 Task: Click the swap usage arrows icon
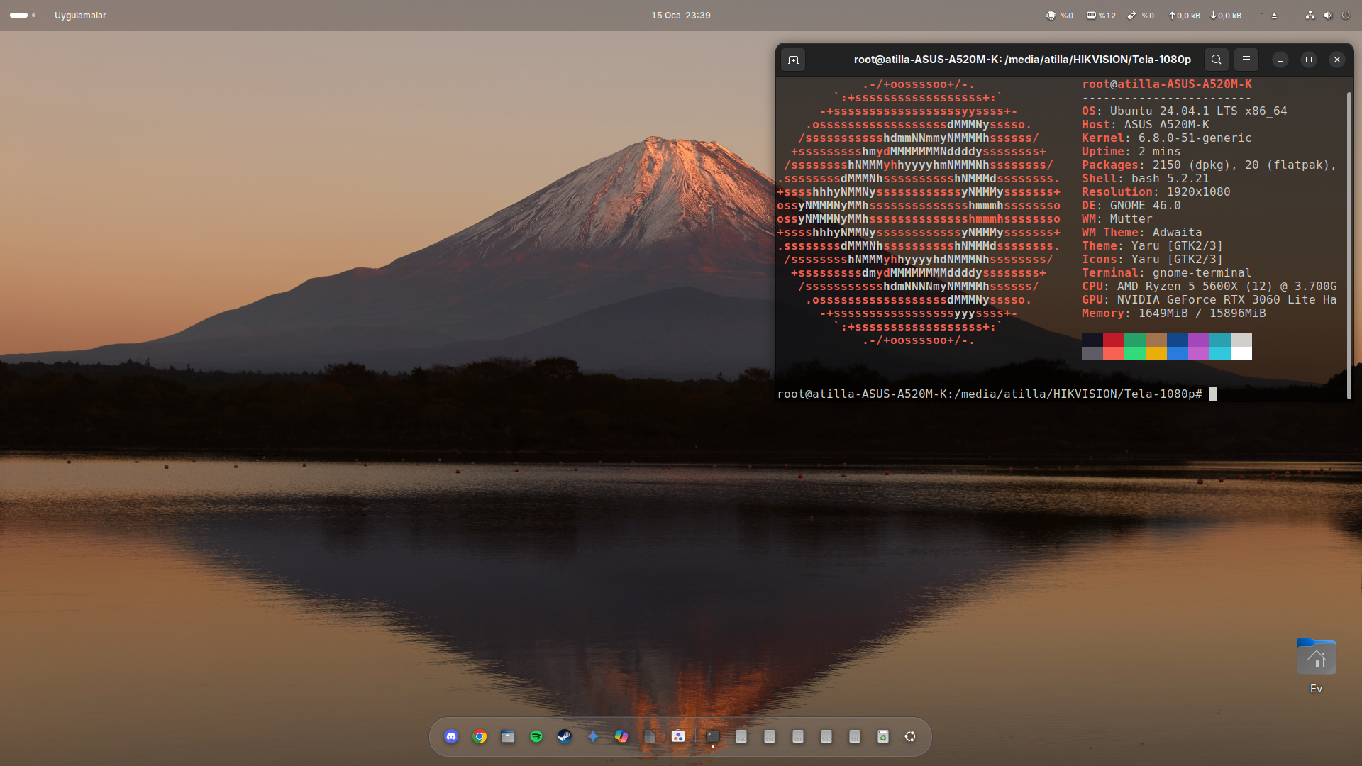pos(1132,15)
